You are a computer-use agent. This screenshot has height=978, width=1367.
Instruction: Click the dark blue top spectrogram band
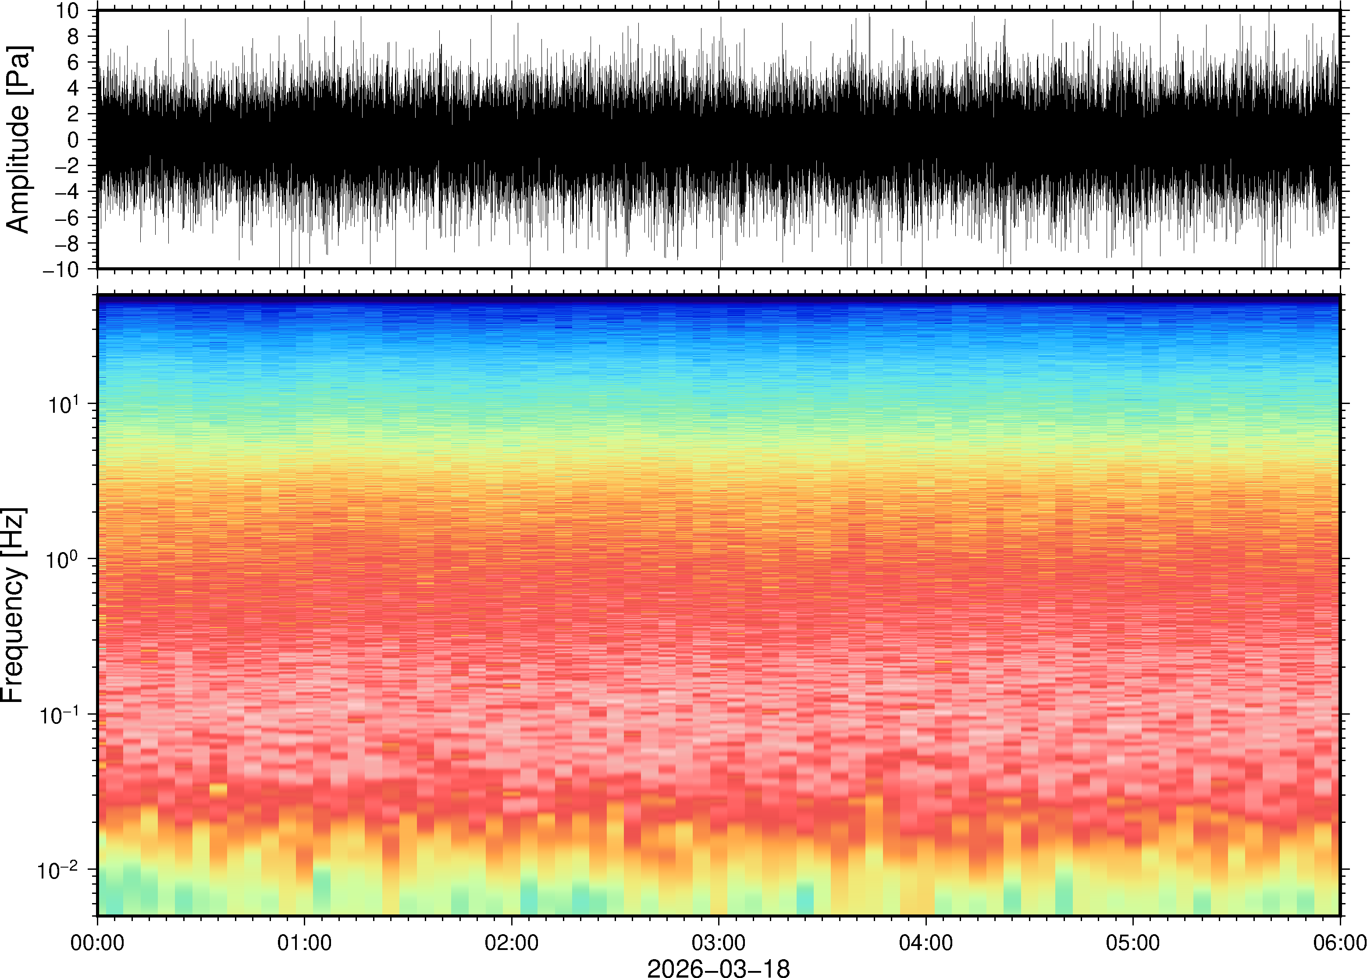pos(718,299)
